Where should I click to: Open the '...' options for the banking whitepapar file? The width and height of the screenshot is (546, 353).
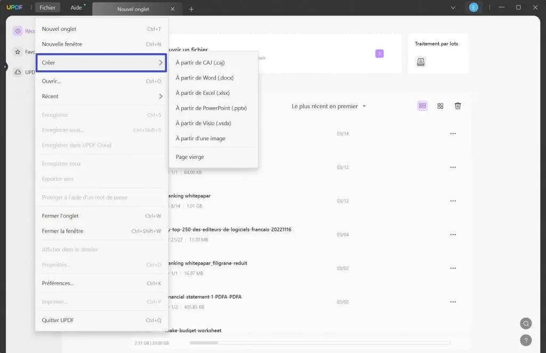(453, 200)
